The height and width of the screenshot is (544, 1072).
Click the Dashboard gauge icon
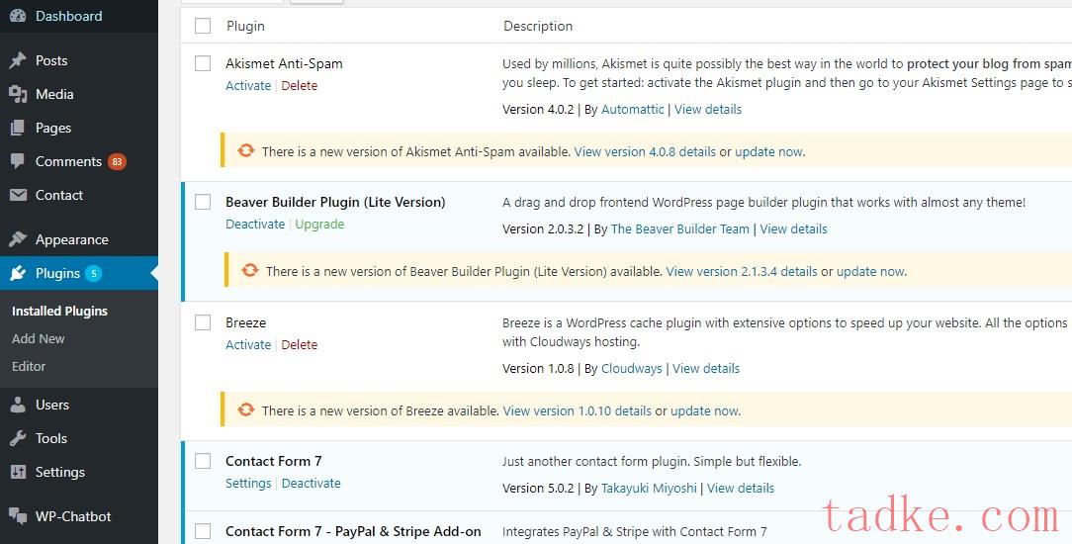click(18, 16)
